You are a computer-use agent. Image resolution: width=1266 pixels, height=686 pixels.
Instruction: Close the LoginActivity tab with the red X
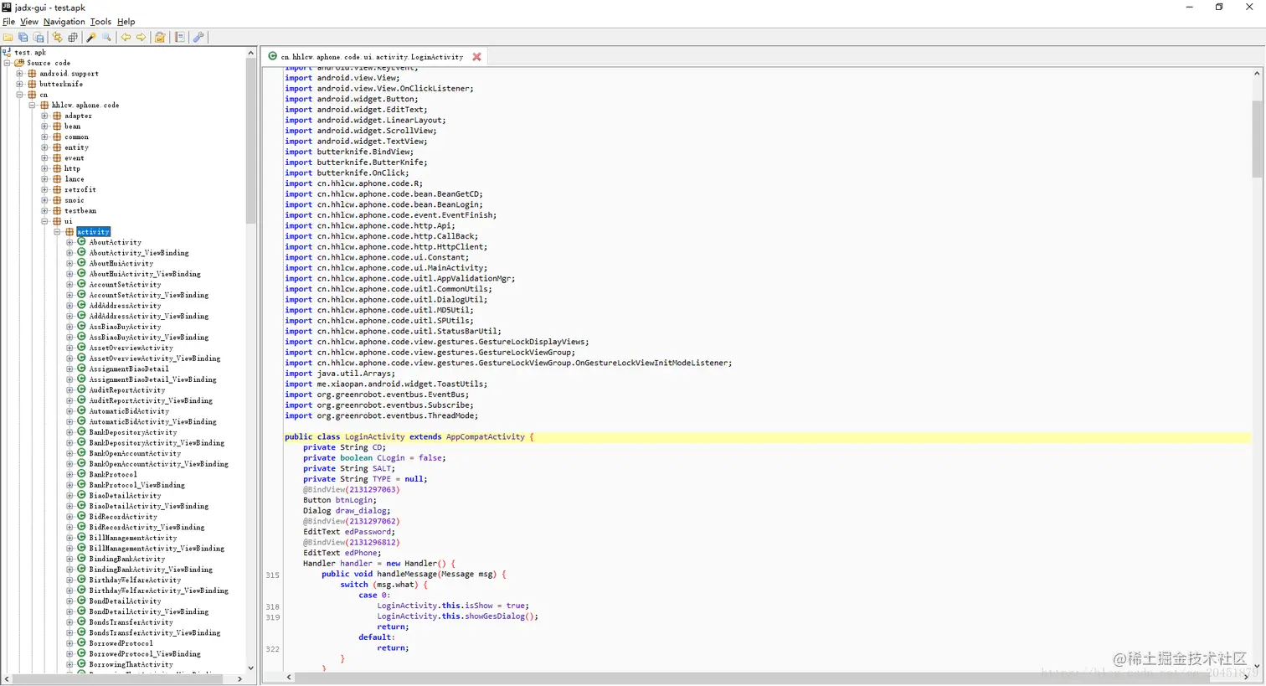476,57
